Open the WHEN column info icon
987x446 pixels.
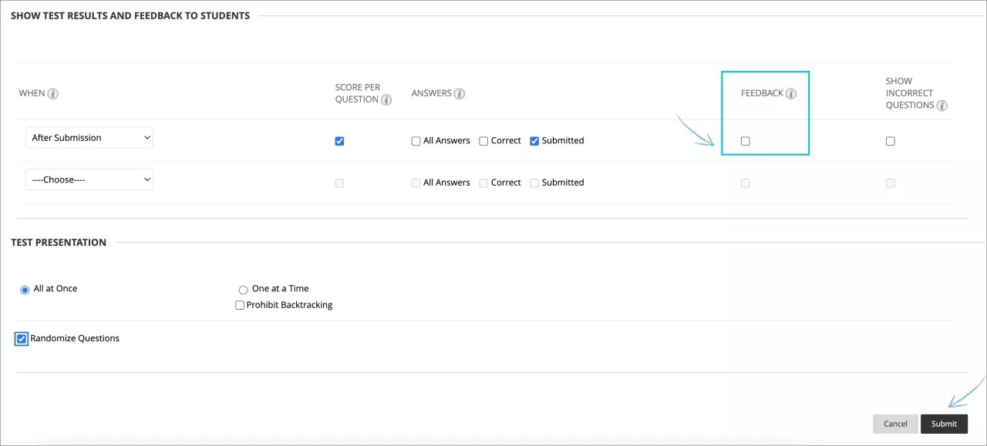click(x=54, y=93)
